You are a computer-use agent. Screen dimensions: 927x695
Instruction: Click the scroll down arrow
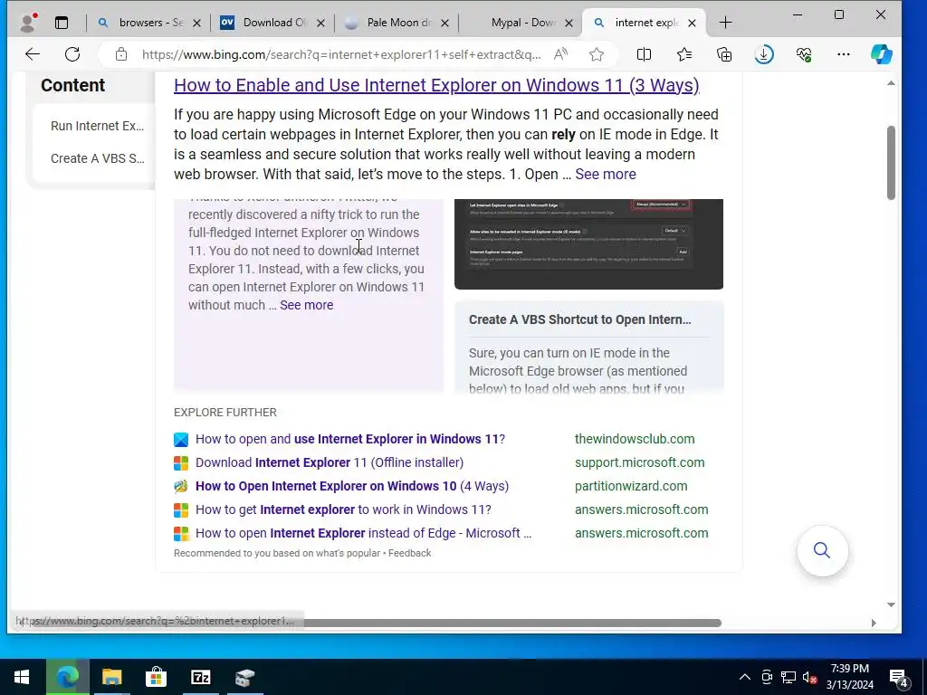coord(891,605)
